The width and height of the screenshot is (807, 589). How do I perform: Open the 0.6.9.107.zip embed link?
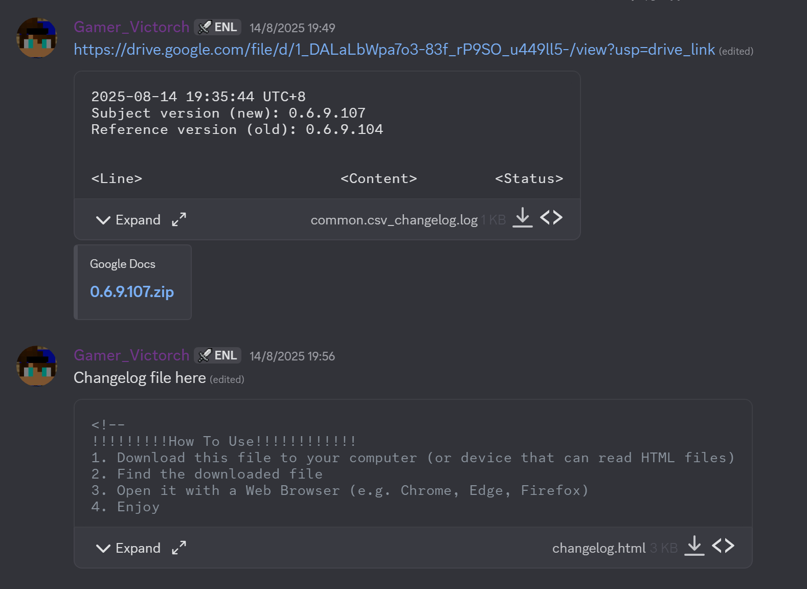(132, 291)
